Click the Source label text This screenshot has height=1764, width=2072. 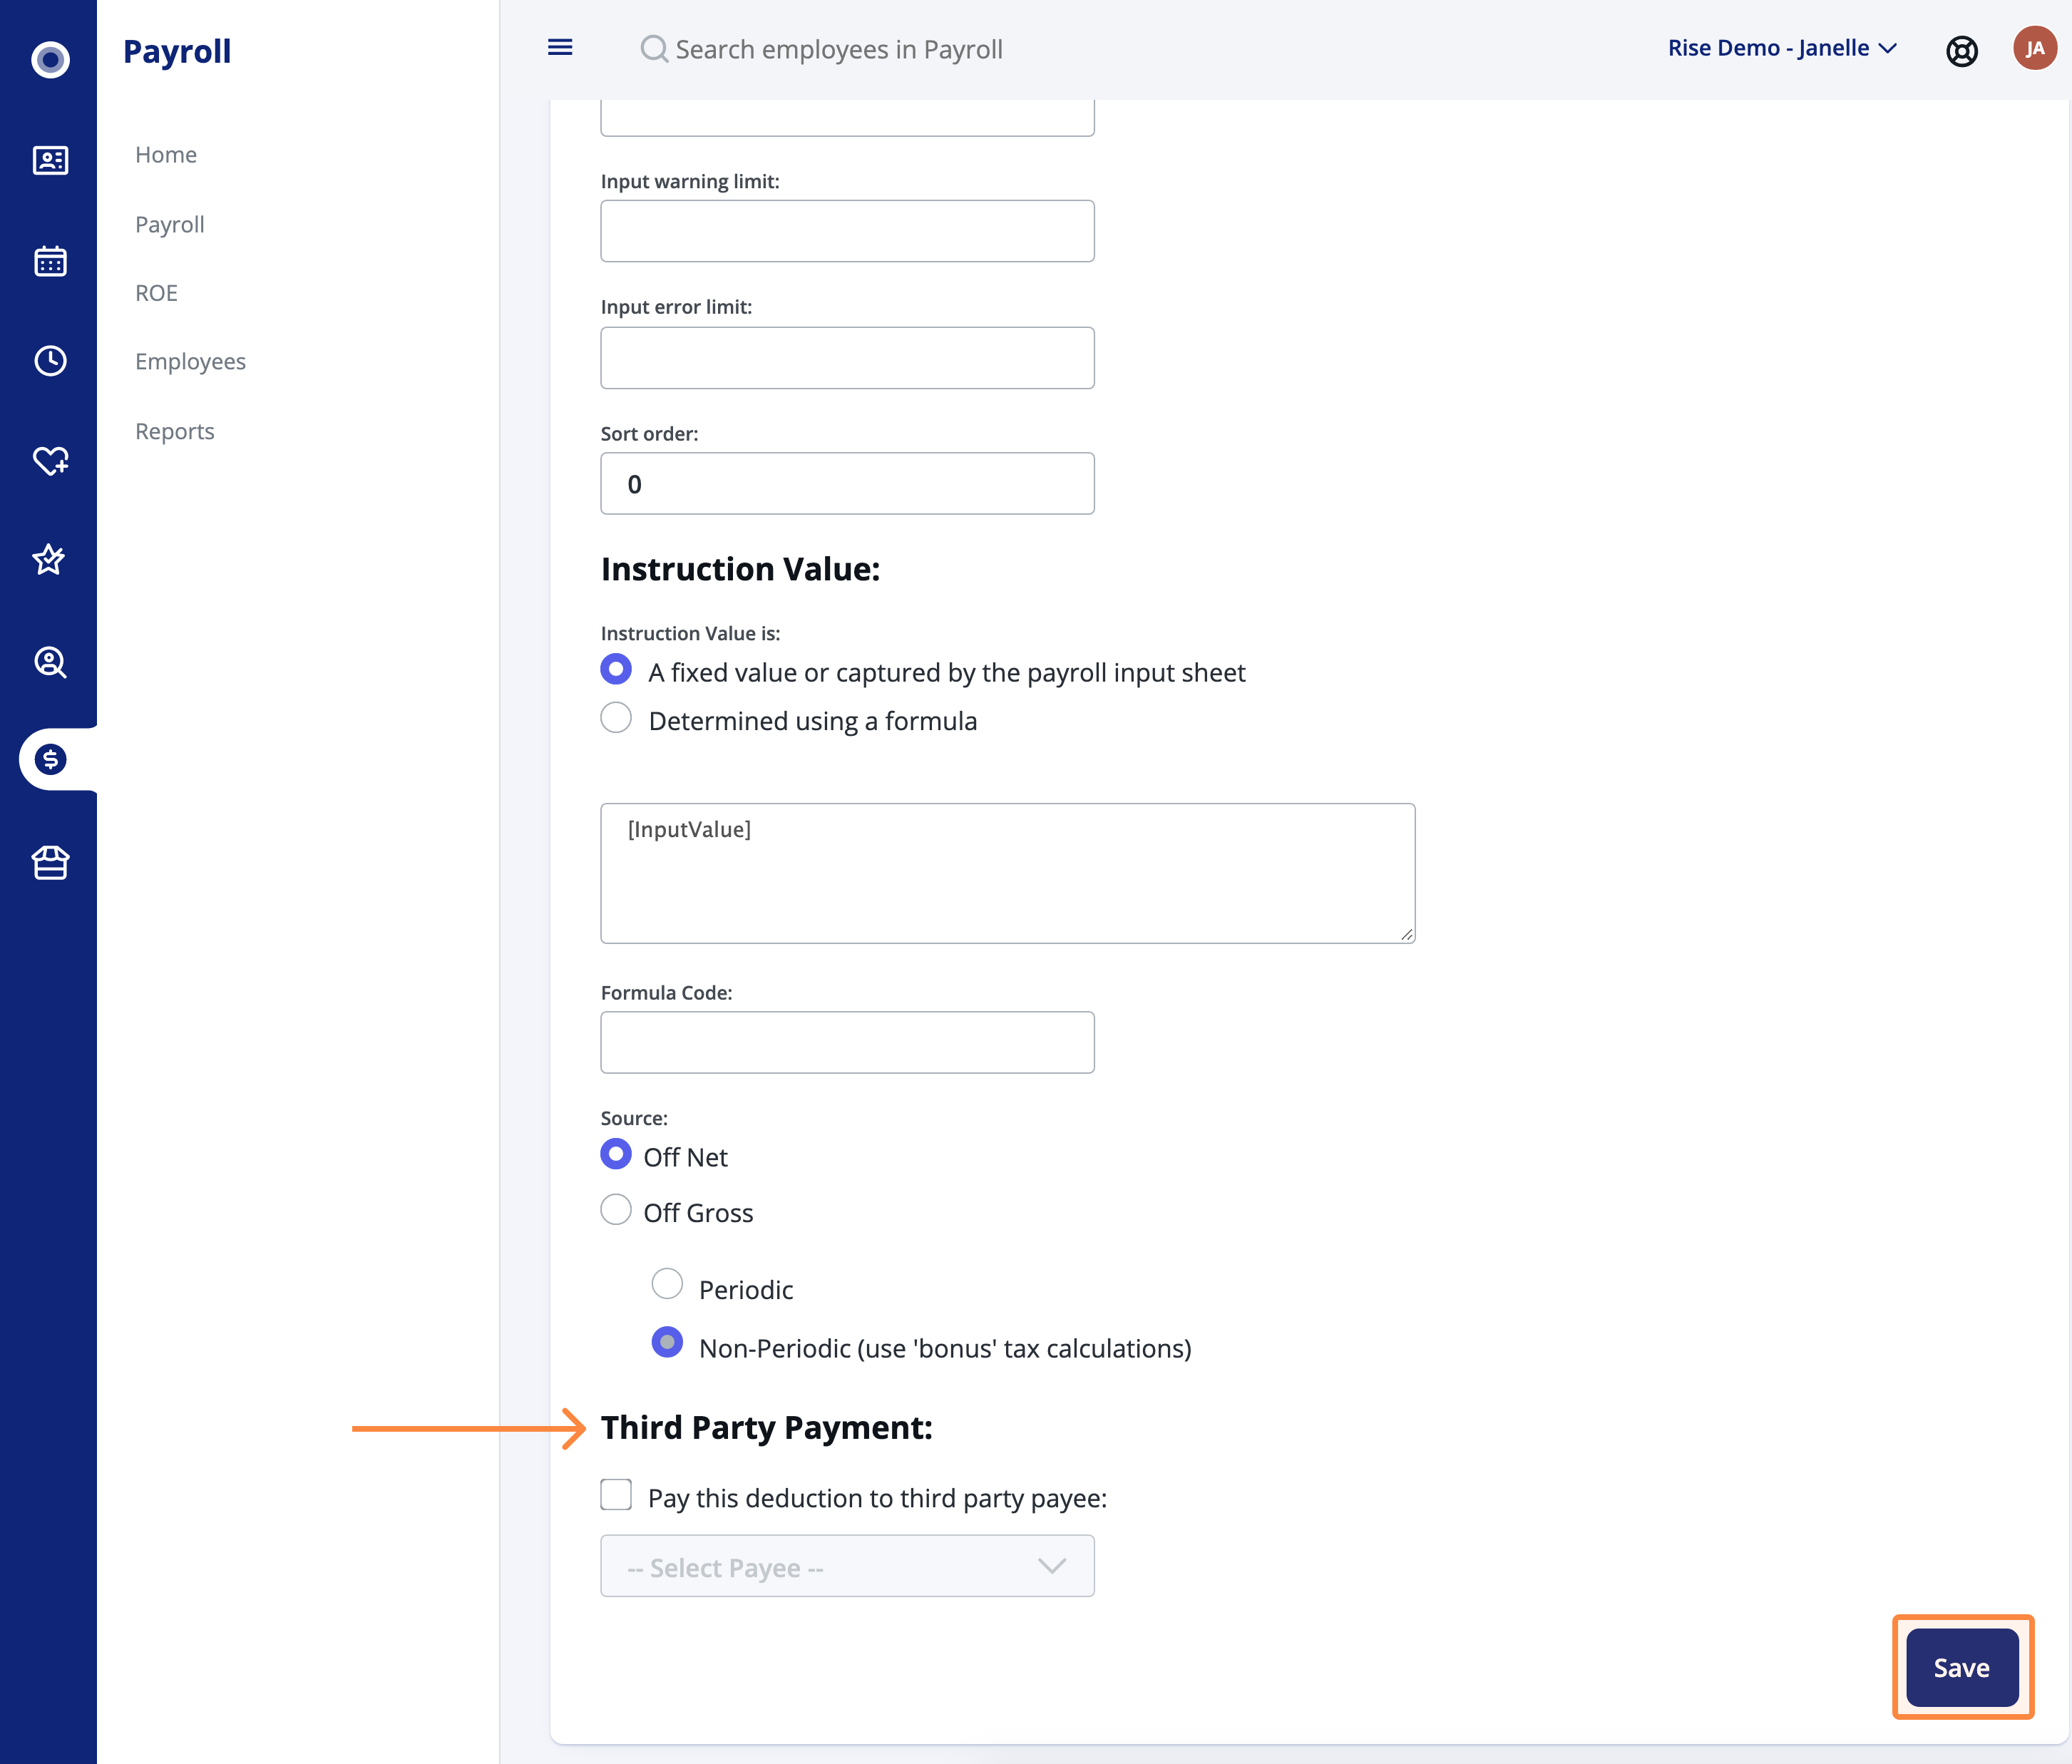coord(634,1118)
